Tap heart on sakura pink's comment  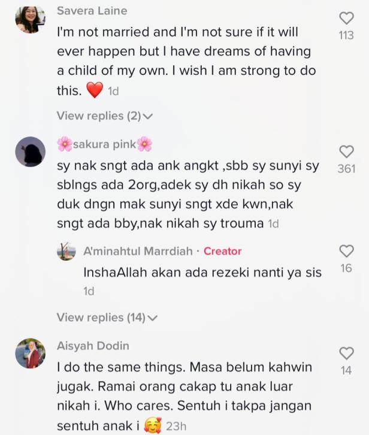(x=346, y=152)
